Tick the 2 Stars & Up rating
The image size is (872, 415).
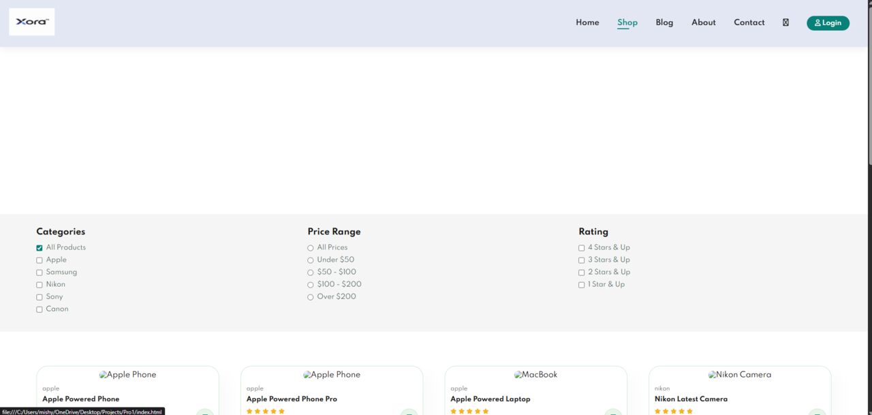[582, 273]
